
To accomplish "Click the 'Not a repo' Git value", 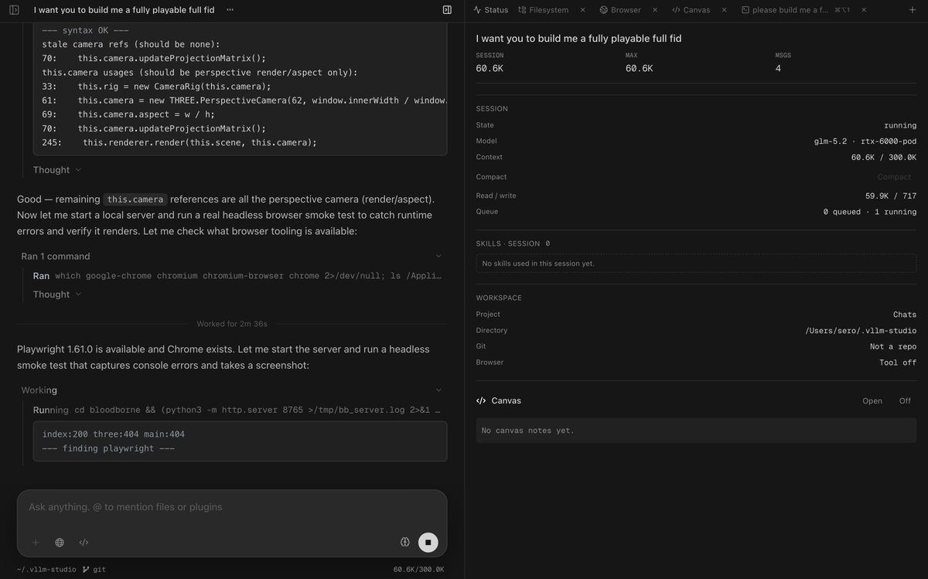I will 893,347.
